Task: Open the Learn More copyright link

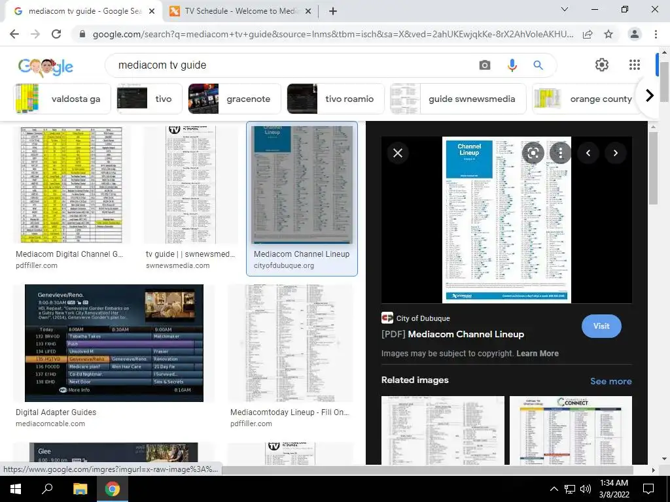Action: 537,354
